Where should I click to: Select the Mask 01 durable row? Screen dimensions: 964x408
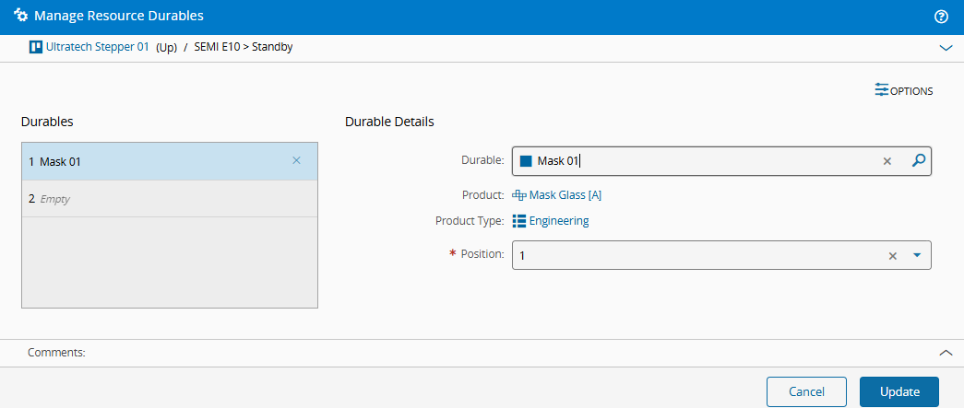[x=170, y=161]
